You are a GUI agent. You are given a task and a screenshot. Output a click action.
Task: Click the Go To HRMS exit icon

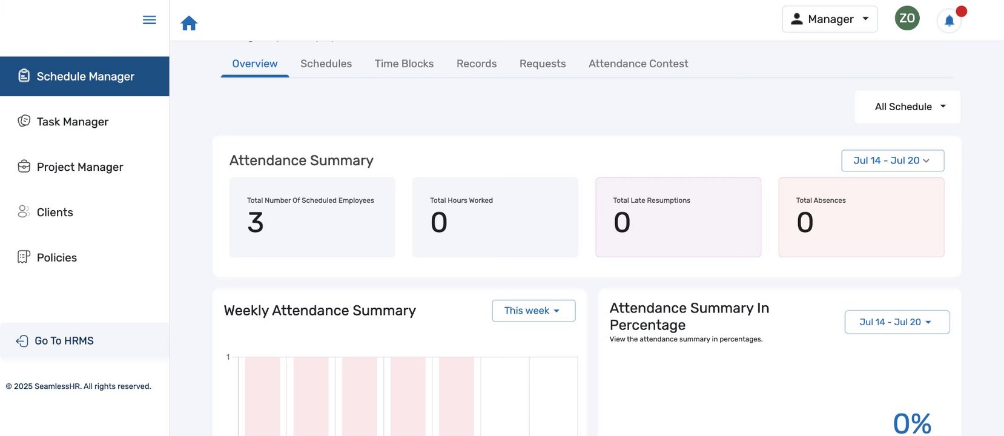(x=22, y=341)
